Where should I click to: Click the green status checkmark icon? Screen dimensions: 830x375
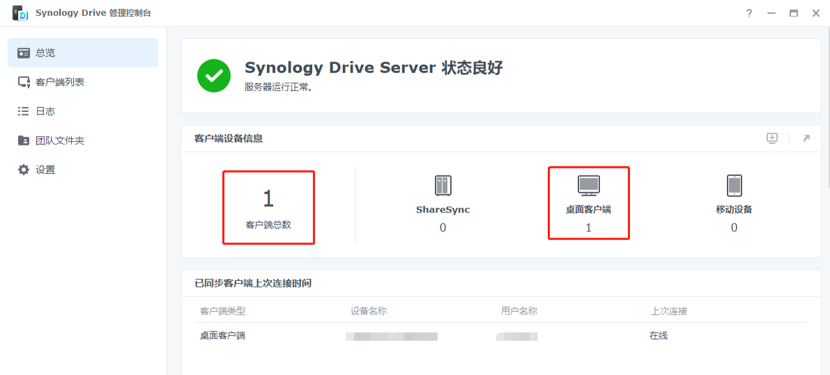[214, 75]
